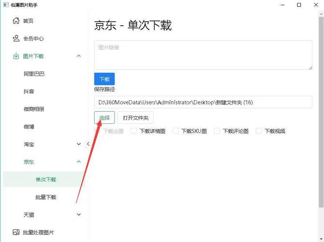
Task: Enable the 下载详情图 checkbox
Action: coord(134,131)
